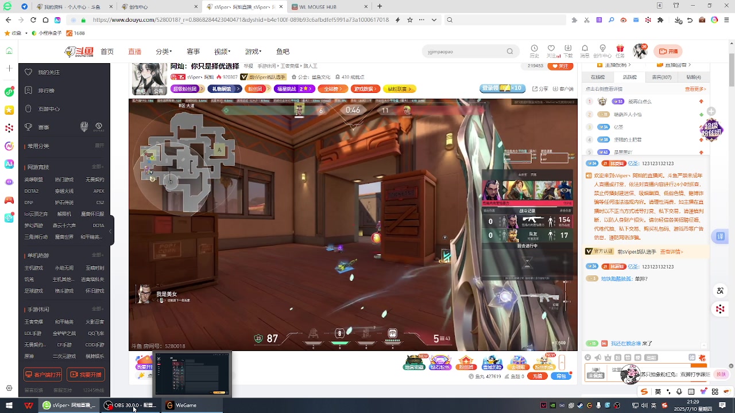735x413 pixels.
Task: Switch to 活跃榜 tab
Action: coord(630,77)
